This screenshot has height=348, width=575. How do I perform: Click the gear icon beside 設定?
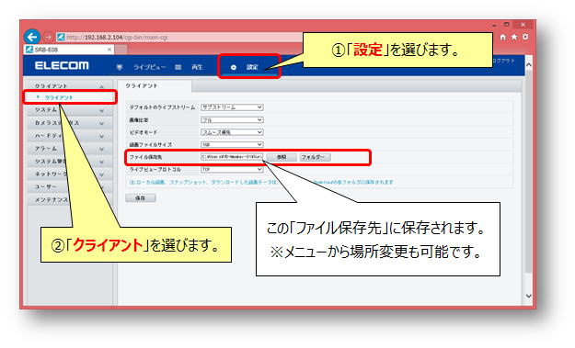(x=234, y=67)
